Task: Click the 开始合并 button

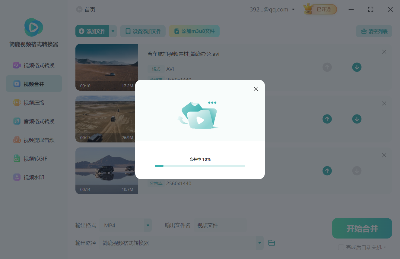Action: (362, 228)
